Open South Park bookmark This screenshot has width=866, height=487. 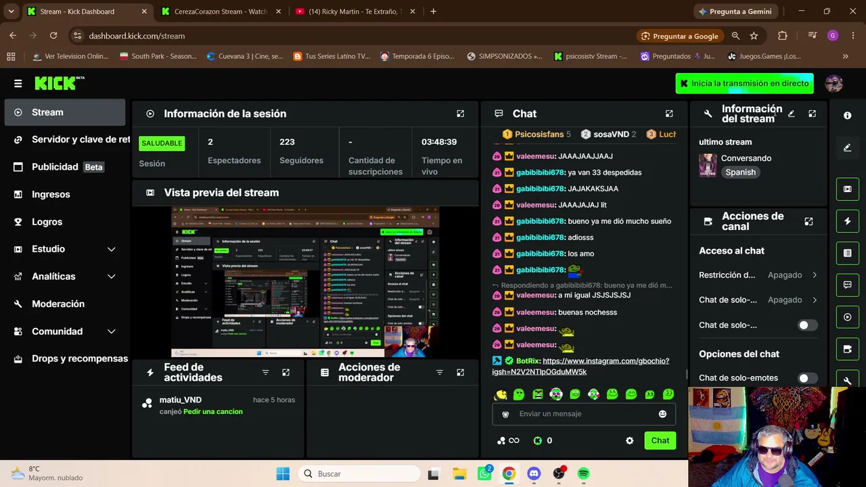[x=158, y=56]
